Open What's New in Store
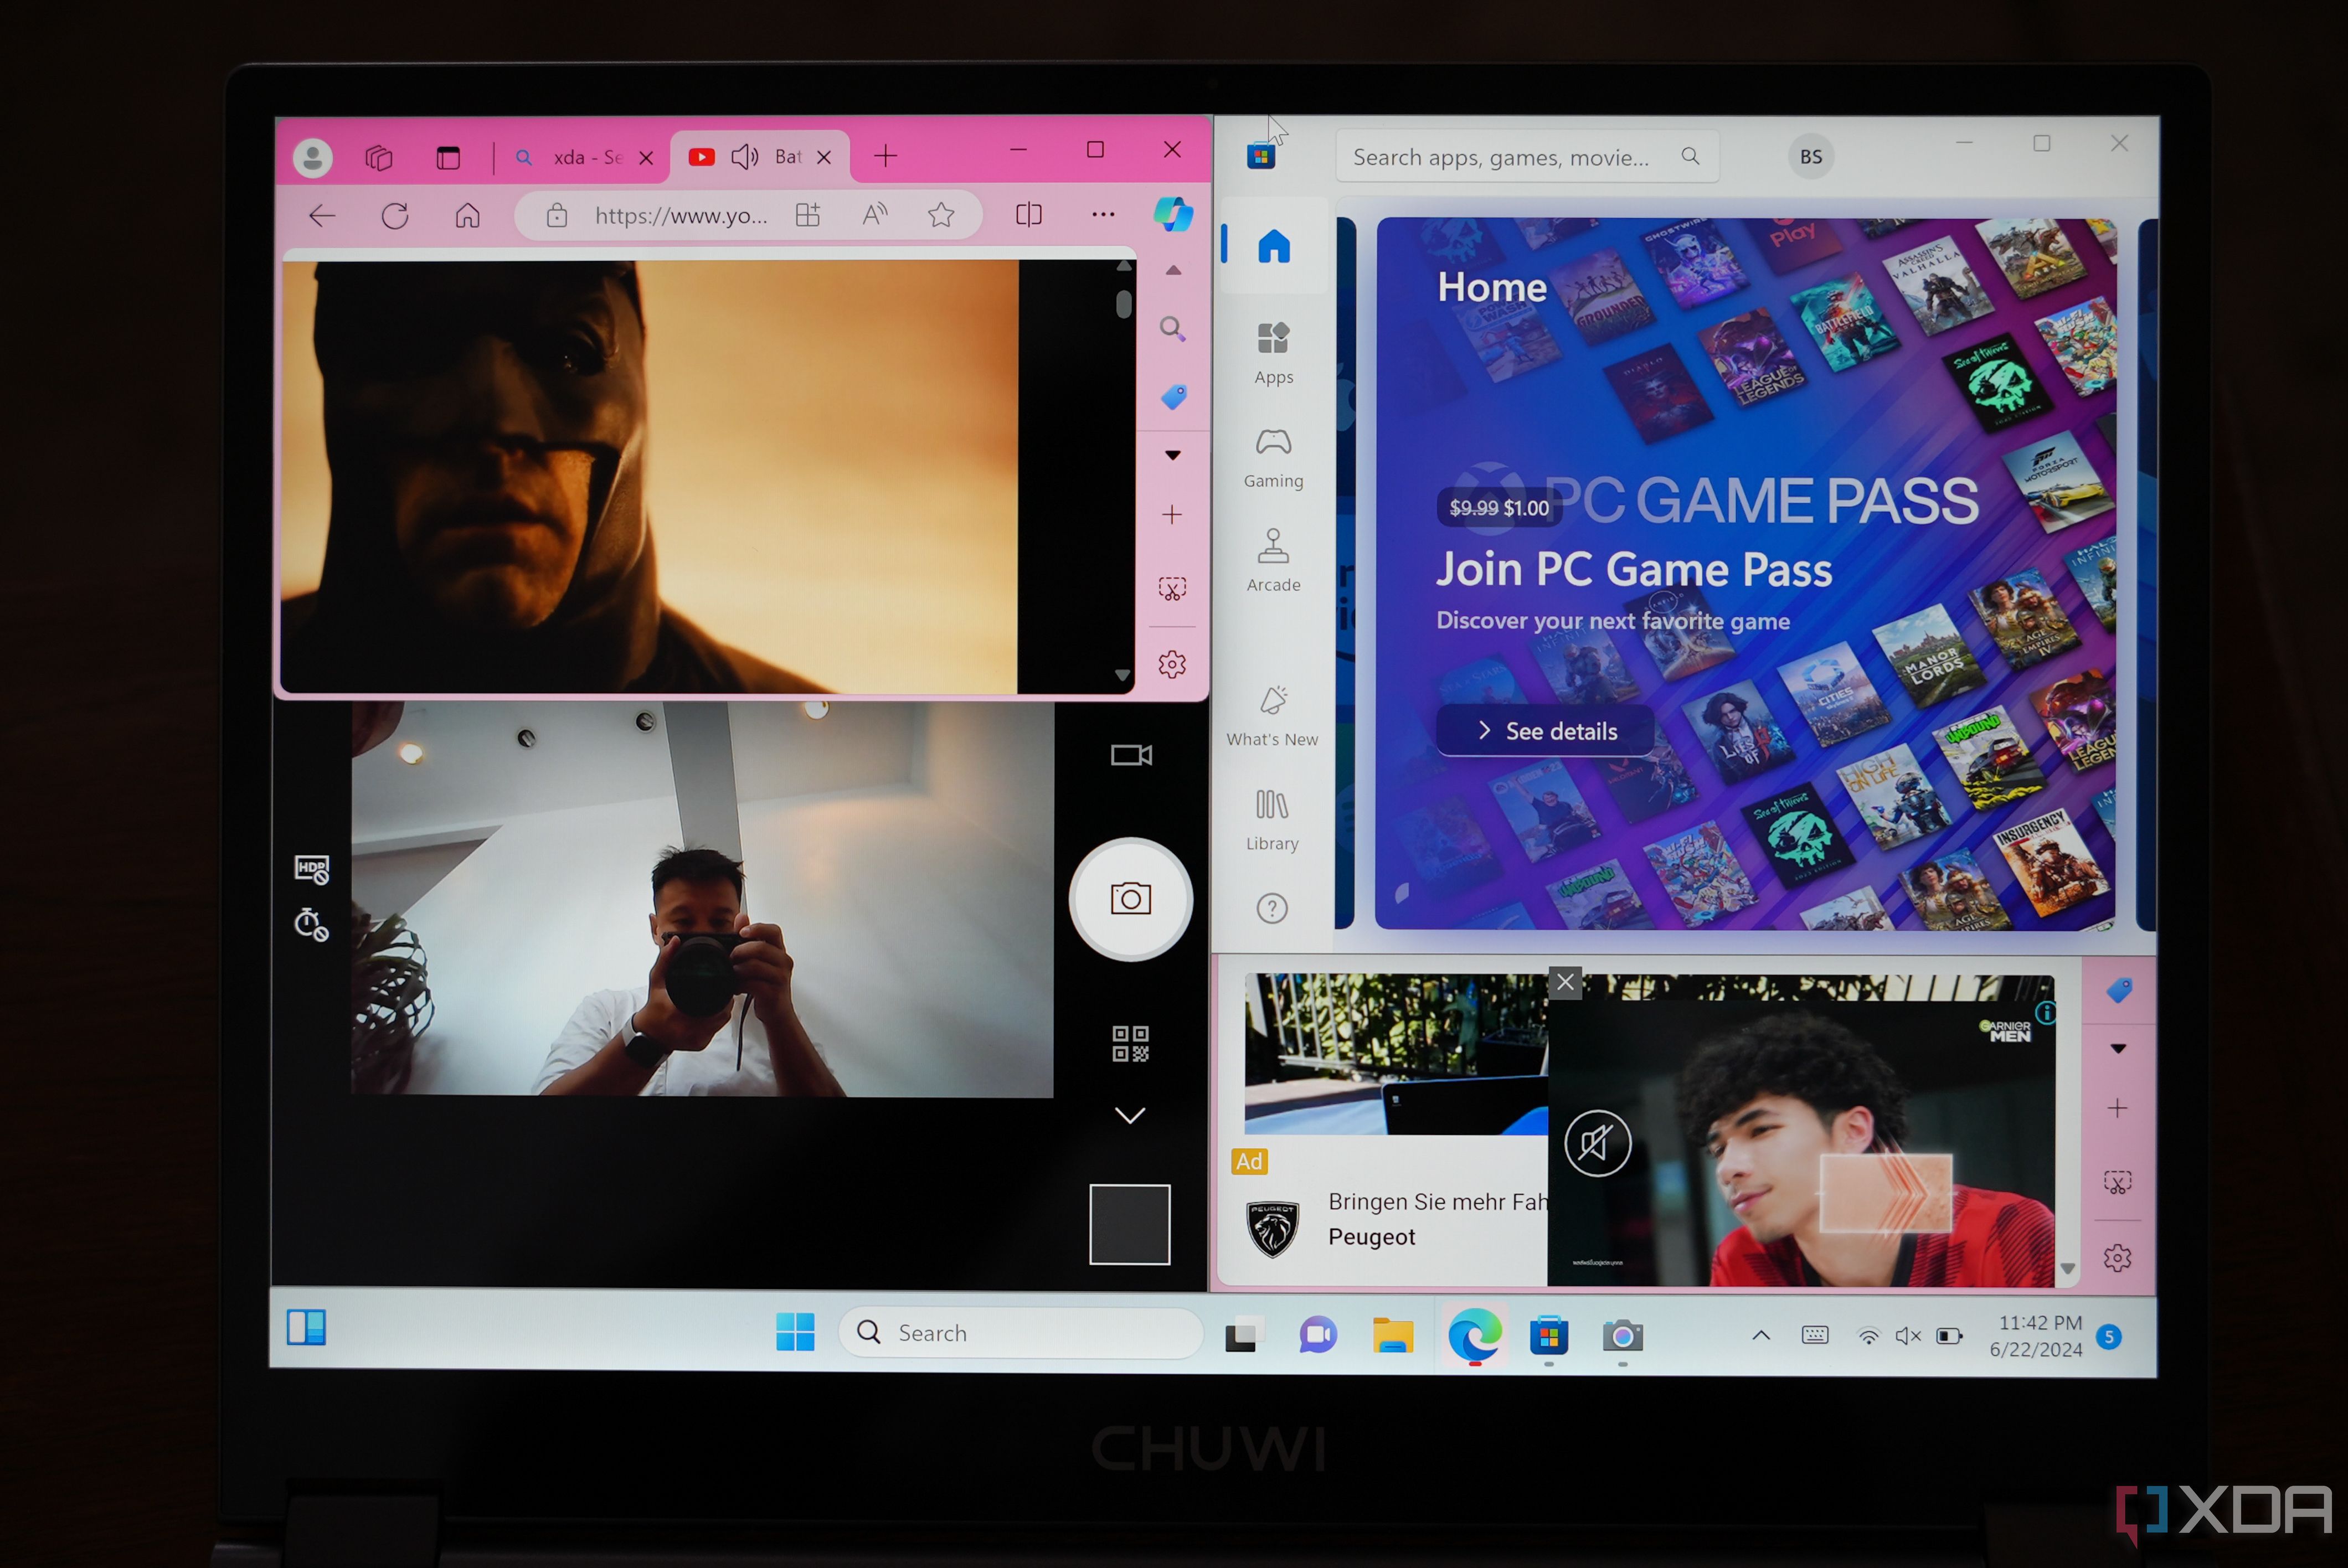 pyautogui.click(x=1272, y=716)
